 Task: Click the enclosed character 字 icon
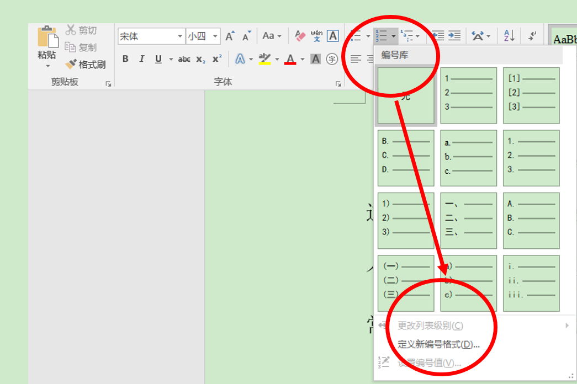point(332,59)
